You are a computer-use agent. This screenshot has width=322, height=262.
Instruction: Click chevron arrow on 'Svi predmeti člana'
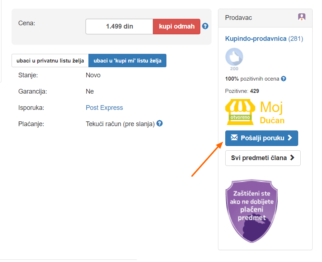292,158
